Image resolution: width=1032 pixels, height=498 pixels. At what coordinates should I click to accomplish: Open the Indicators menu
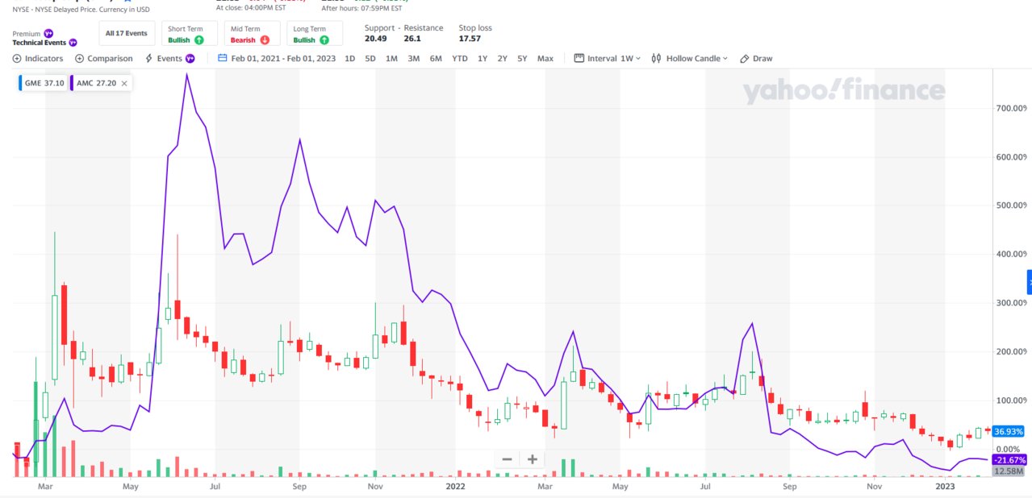(38, 59)
